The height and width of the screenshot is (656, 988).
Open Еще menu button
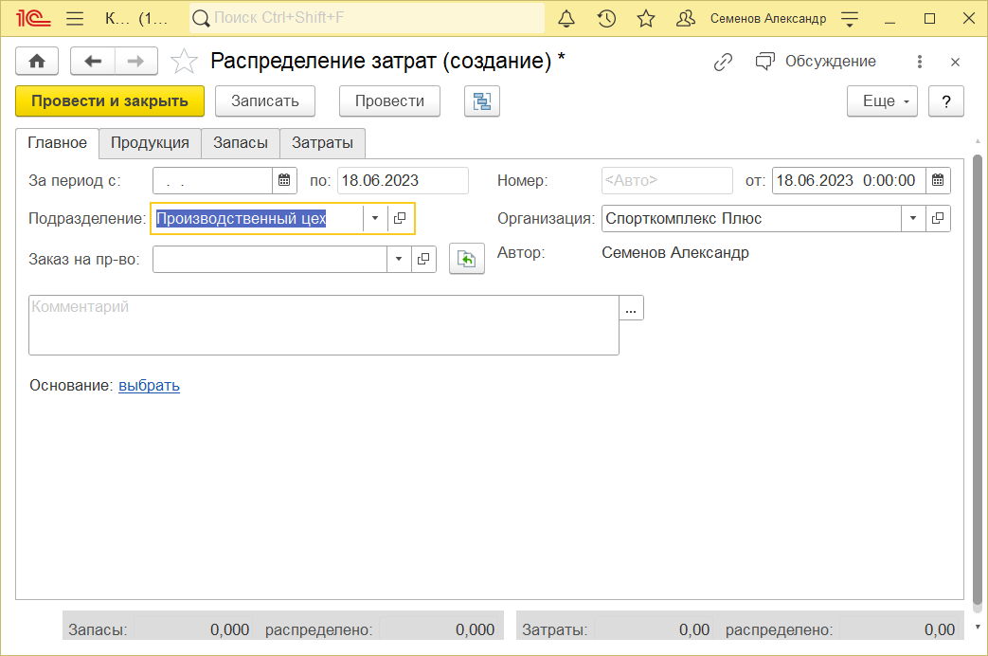coord(882,100)
